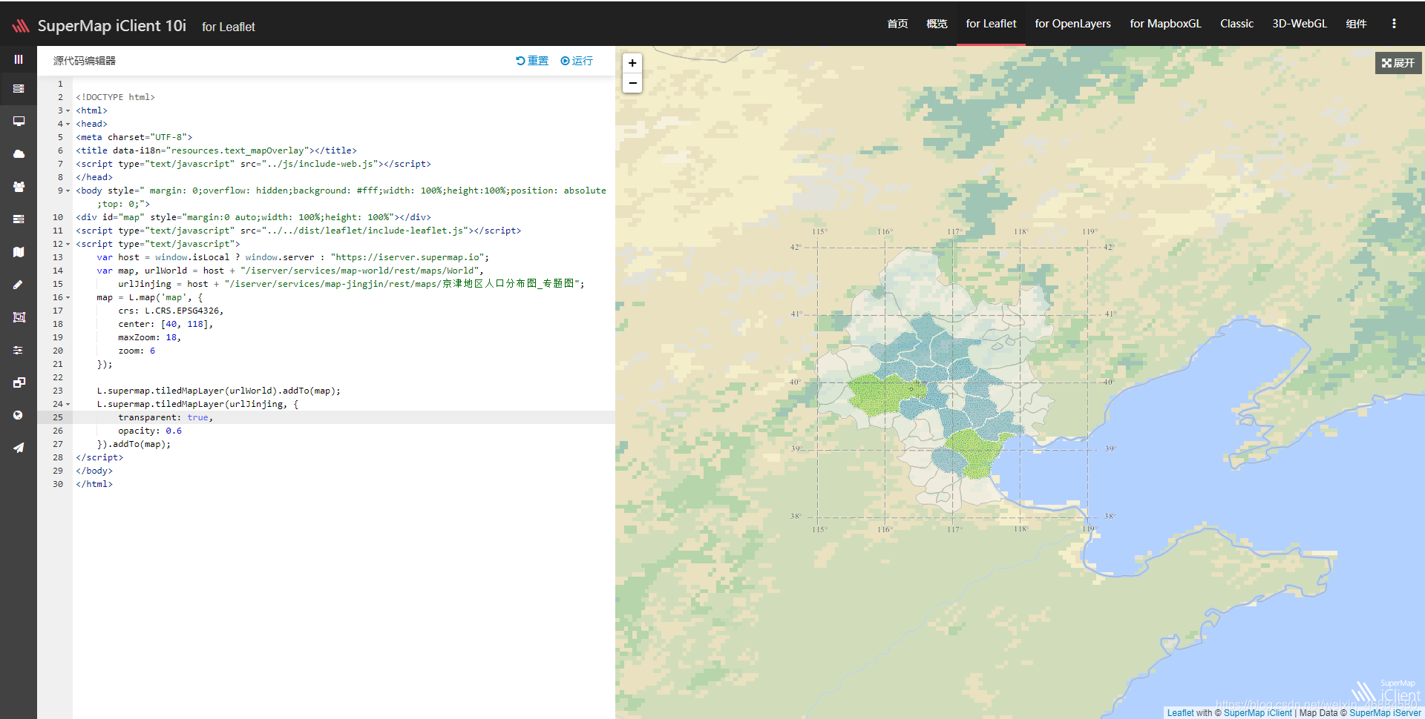Select the for MapboxGL navigation tab
Screen dimensions: 1425x719
[1165, 24]
